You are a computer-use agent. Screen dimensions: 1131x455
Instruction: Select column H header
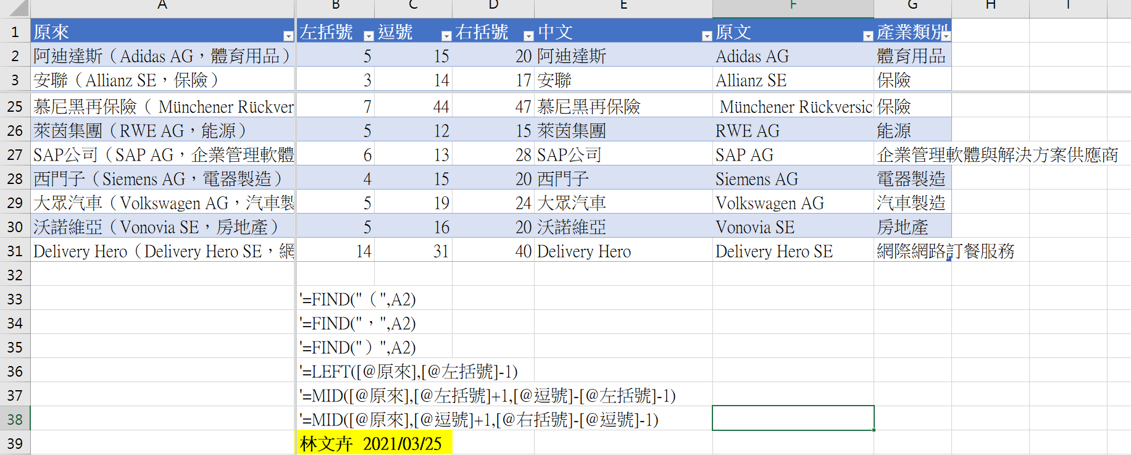[990, 7]
